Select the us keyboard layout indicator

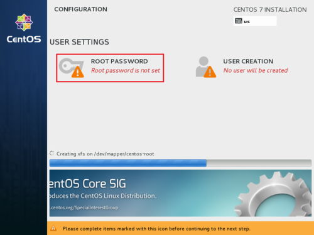[x=255, y=21]
